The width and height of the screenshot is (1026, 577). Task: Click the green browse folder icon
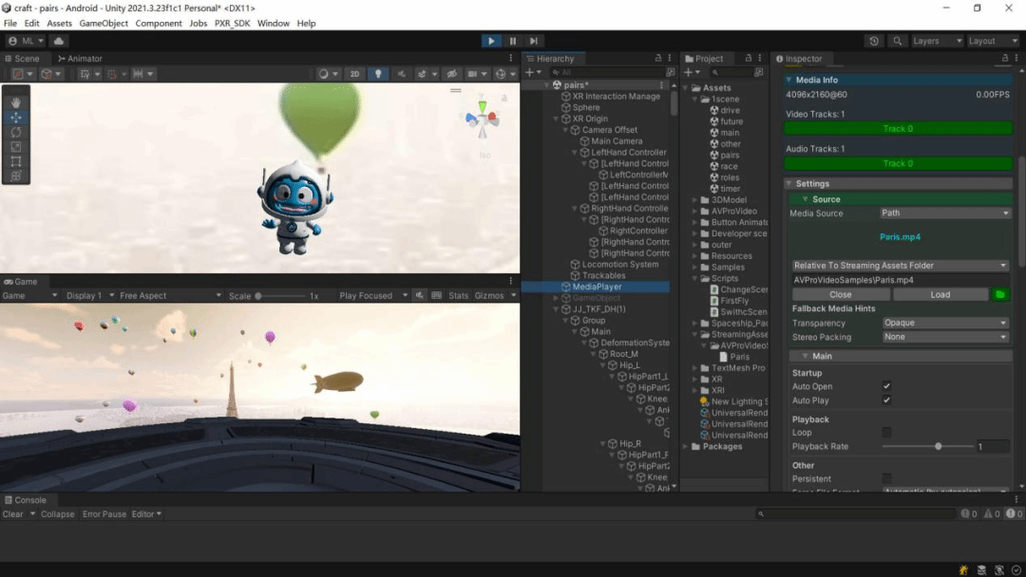point(1000,295)
